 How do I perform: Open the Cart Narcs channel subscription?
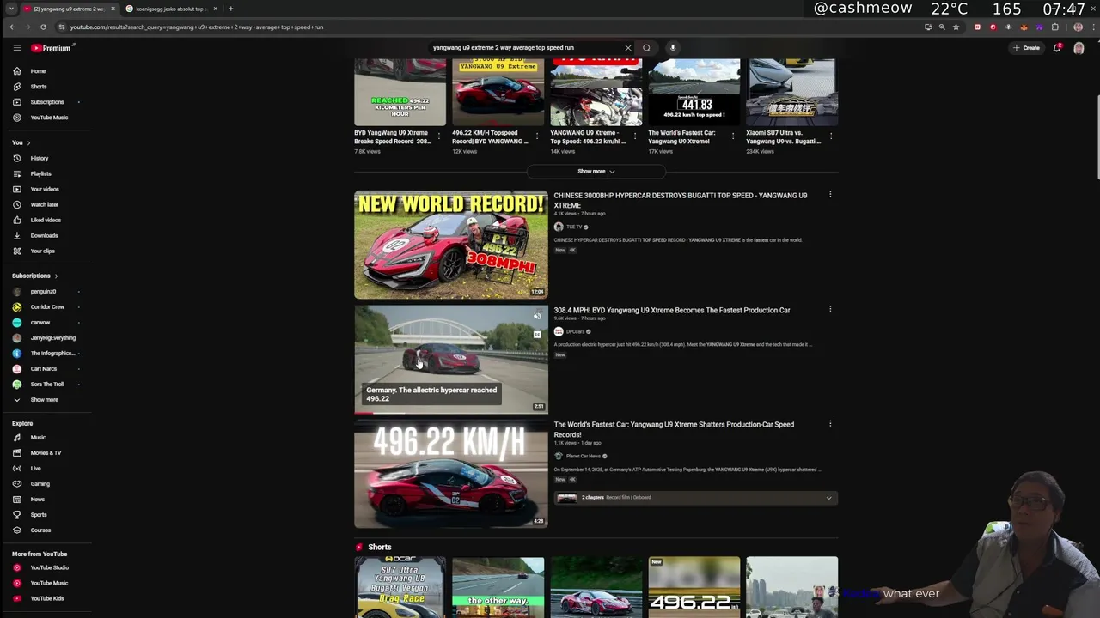click(x=46, y=369)
